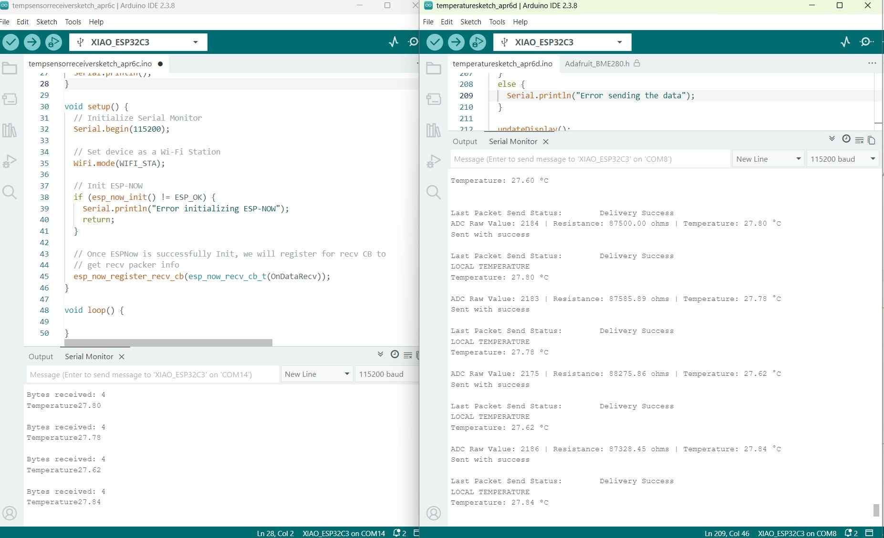This screenshot has width=884, height=538.
Task: Close Serial Monitor tab in right window
Action: [x=546, y=142]
